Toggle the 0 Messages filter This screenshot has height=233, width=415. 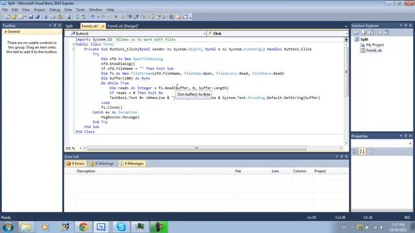132,164
